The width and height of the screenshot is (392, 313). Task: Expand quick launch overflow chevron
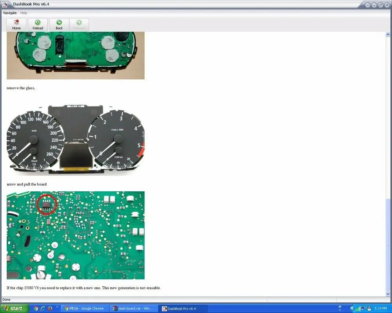[57, 307]
